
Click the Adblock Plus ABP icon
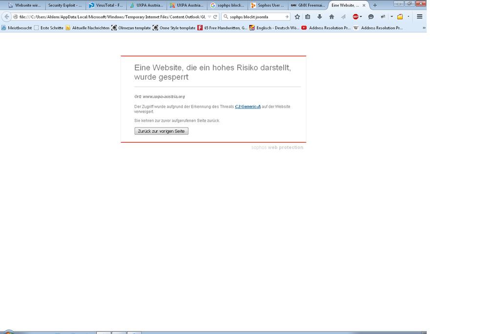355,17
